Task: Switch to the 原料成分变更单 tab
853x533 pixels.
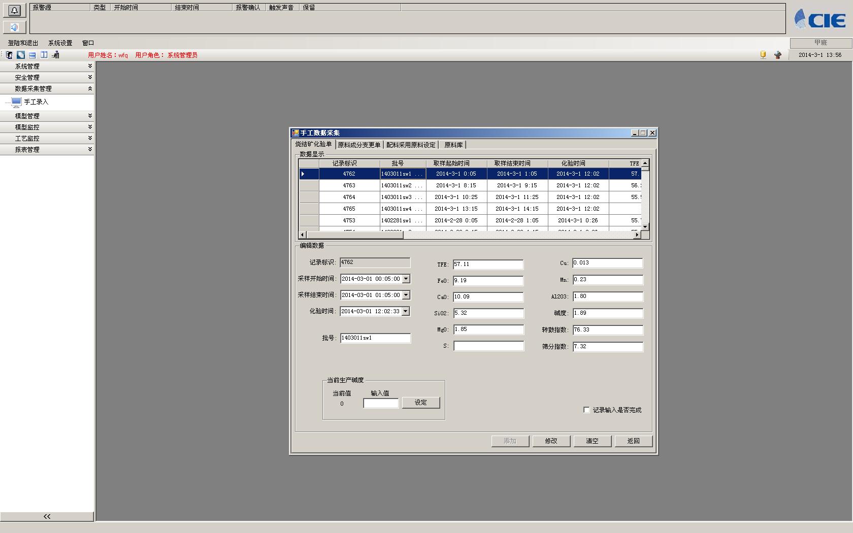Action: click(359, 145)
